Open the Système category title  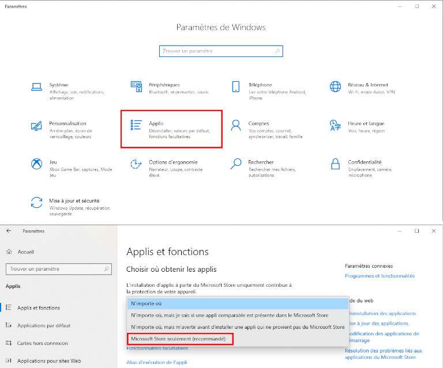[59, 85]
